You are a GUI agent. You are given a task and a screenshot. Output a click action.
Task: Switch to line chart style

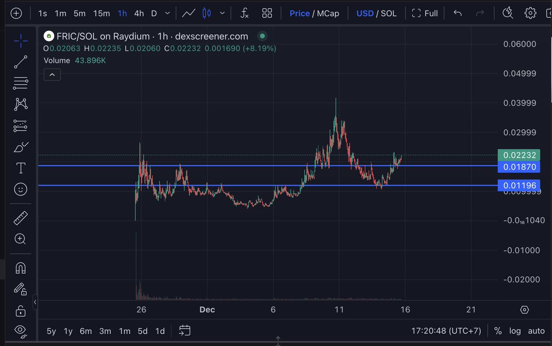tap(189, 13)
